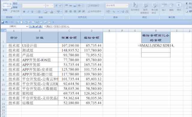Click cell with 126,362.64

click(92, 93)
